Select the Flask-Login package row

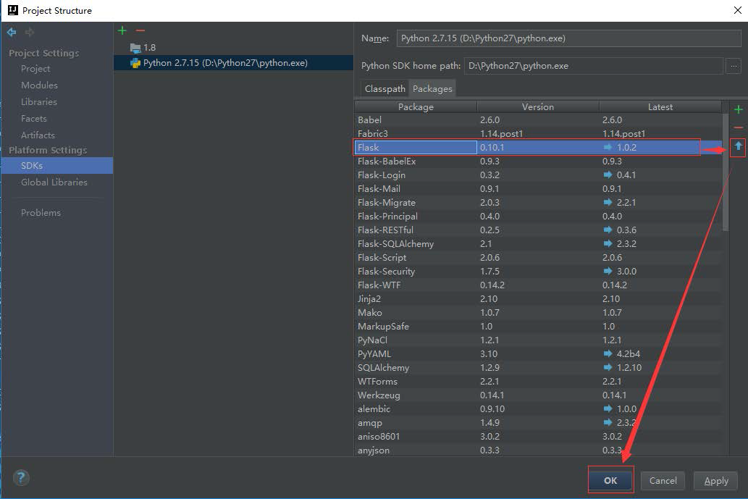538,175
